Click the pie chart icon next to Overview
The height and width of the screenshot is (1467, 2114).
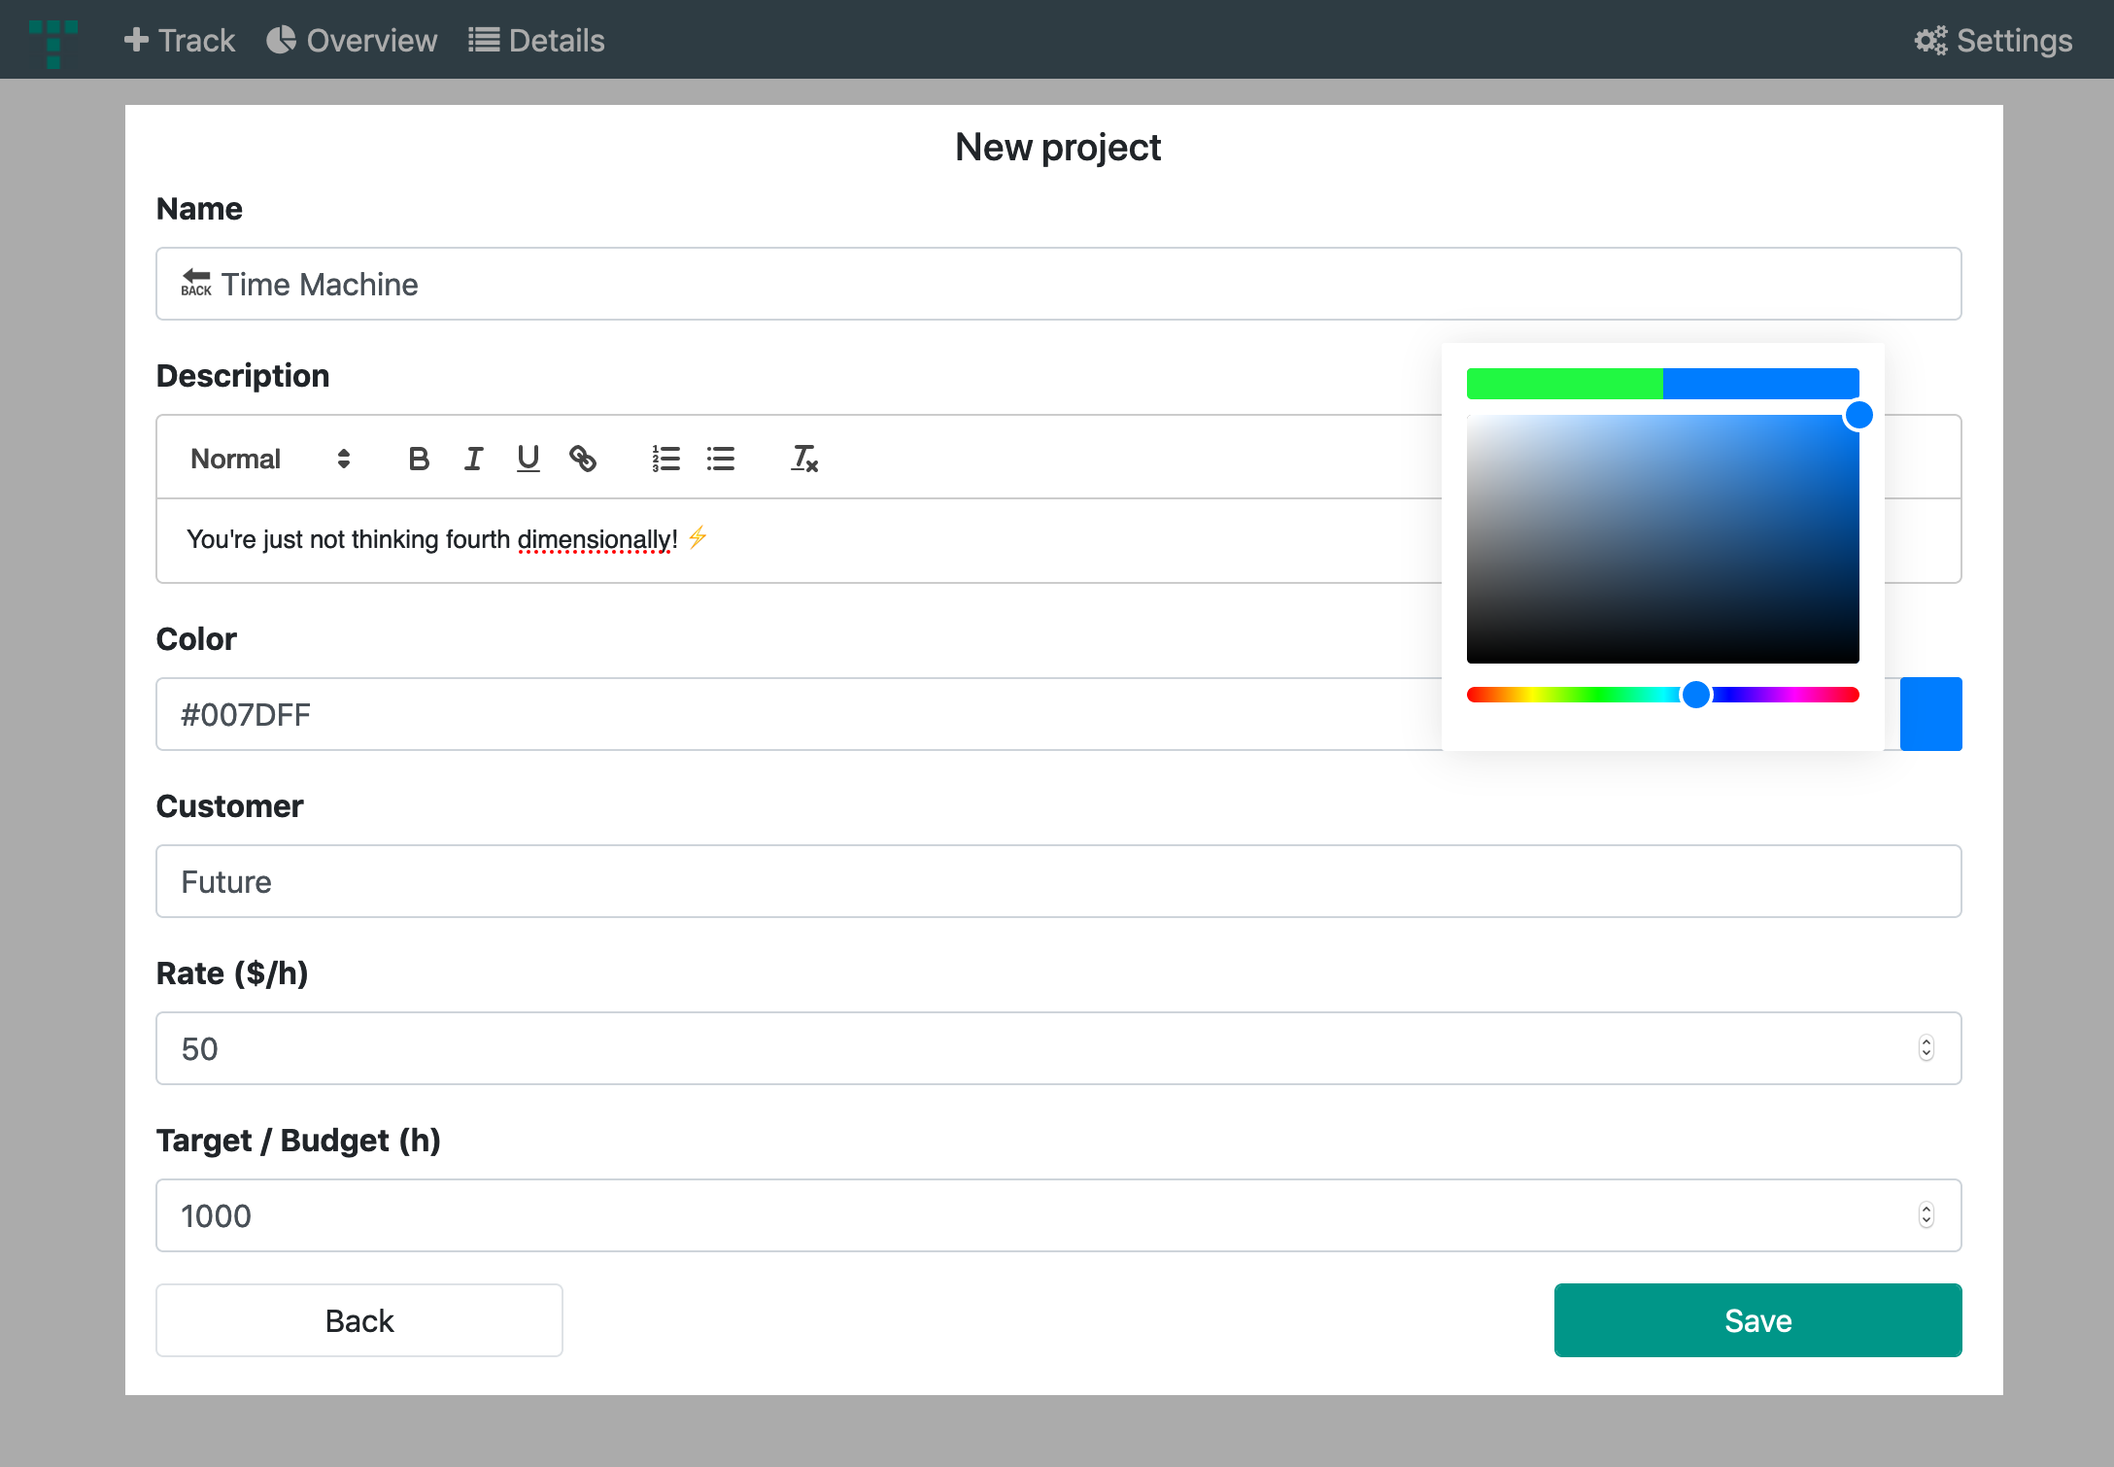(x=281, y=40)
